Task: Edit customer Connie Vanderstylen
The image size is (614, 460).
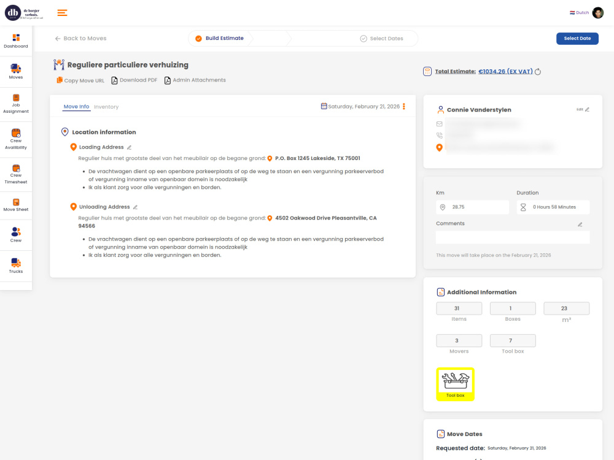Action: (x=583, y=110)
